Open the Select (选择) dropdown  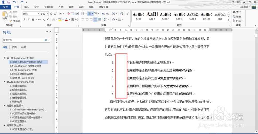[x=238, y=21]
